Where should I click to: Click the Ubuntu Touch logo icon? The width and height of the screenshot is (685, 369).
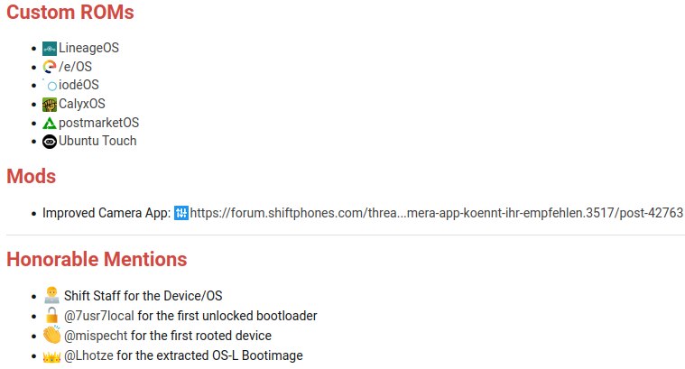[x=50, y=142]
